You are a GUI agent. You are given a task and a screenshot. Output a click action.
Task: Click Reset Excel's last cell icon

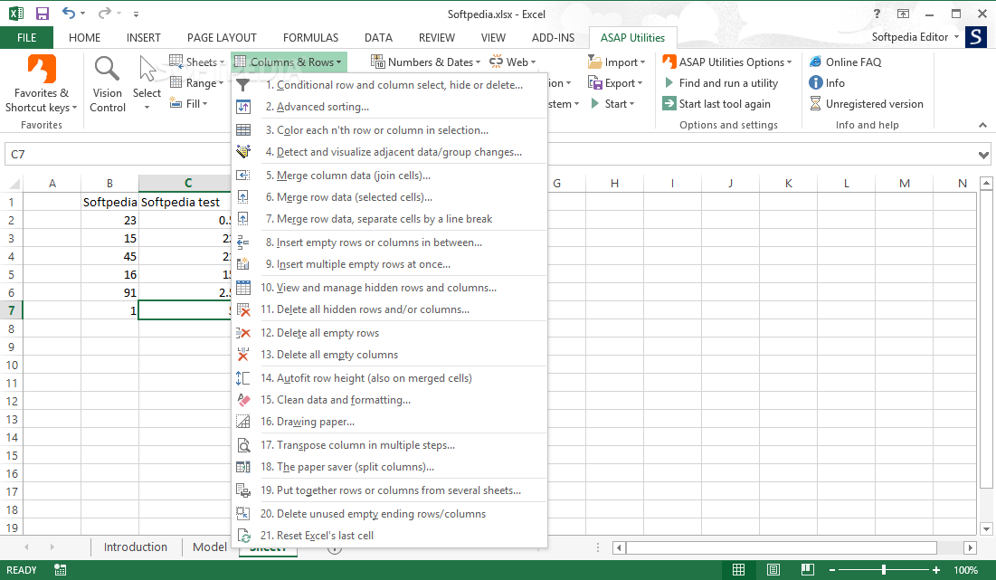[x=242, y=536]
